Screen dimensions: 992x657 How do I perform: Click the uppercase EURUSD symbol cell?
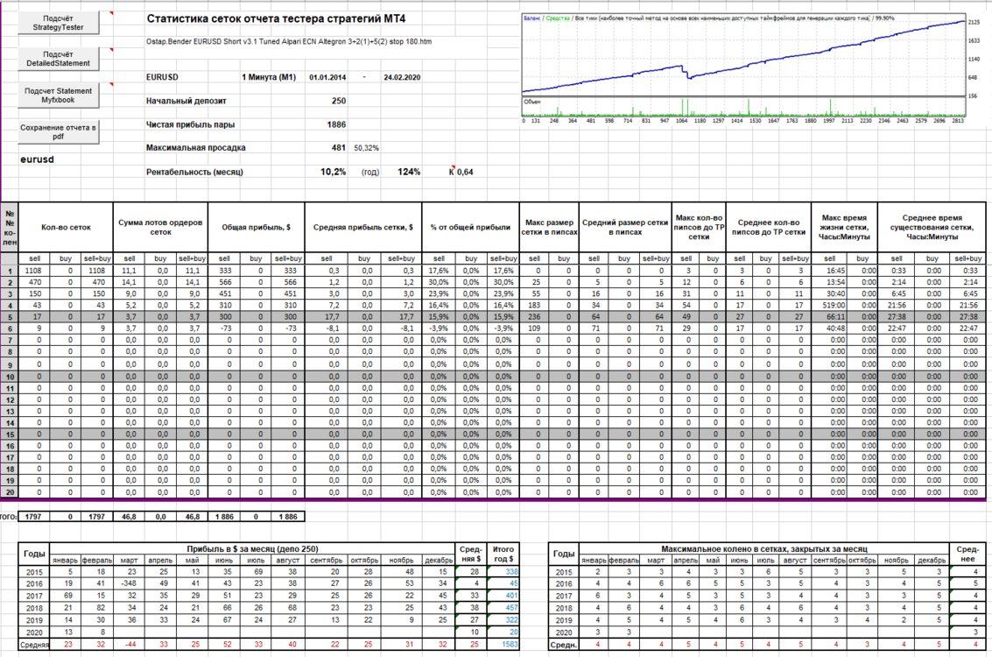[162, 77]
